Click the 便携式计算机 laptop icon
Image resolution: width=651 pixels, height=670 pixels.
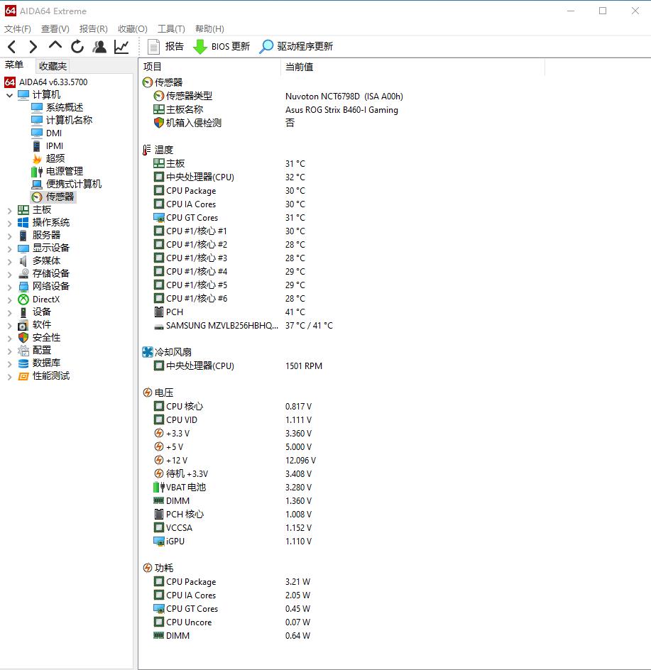[x=37, y=184]
